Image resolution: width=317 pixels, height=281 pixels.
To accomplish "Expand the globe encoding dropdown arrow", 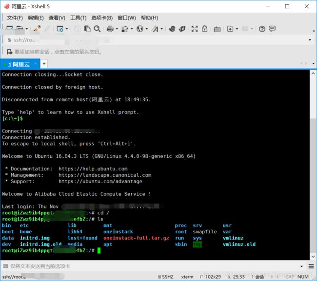I will pyautogui.click(x=147, y=29).
